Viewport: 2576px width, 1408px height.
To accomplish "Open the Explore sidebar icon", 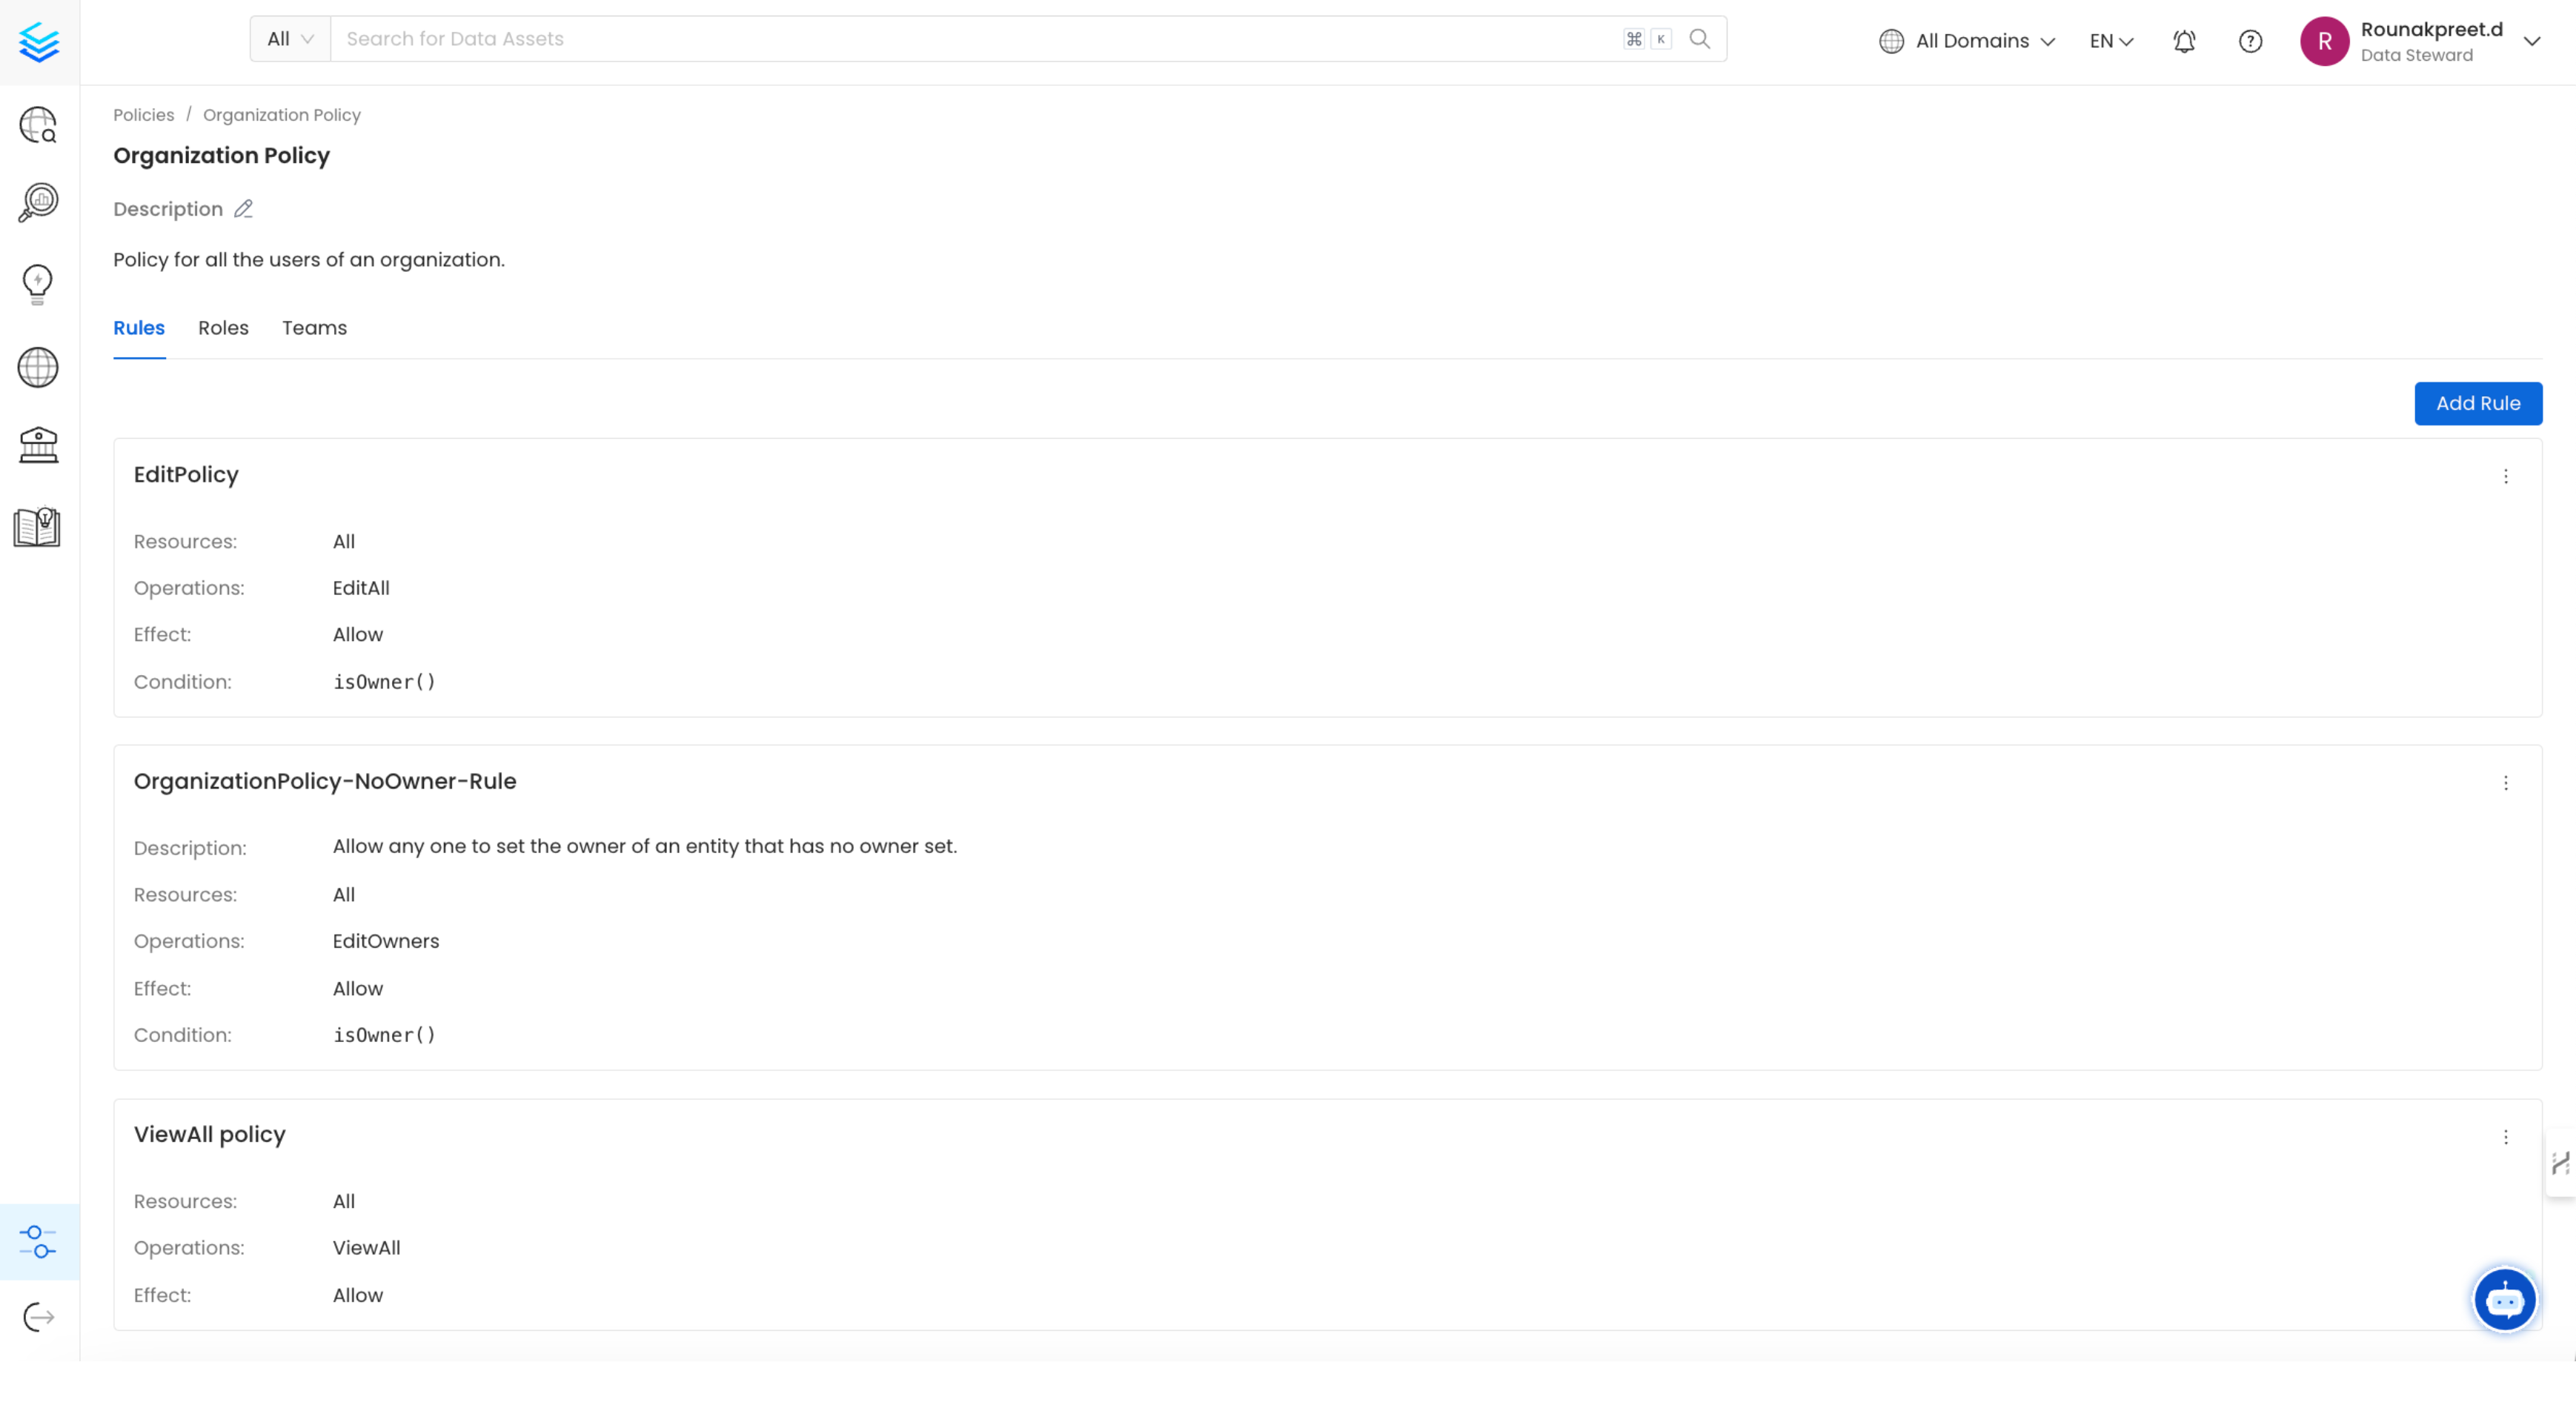I will tap(38, 125).
